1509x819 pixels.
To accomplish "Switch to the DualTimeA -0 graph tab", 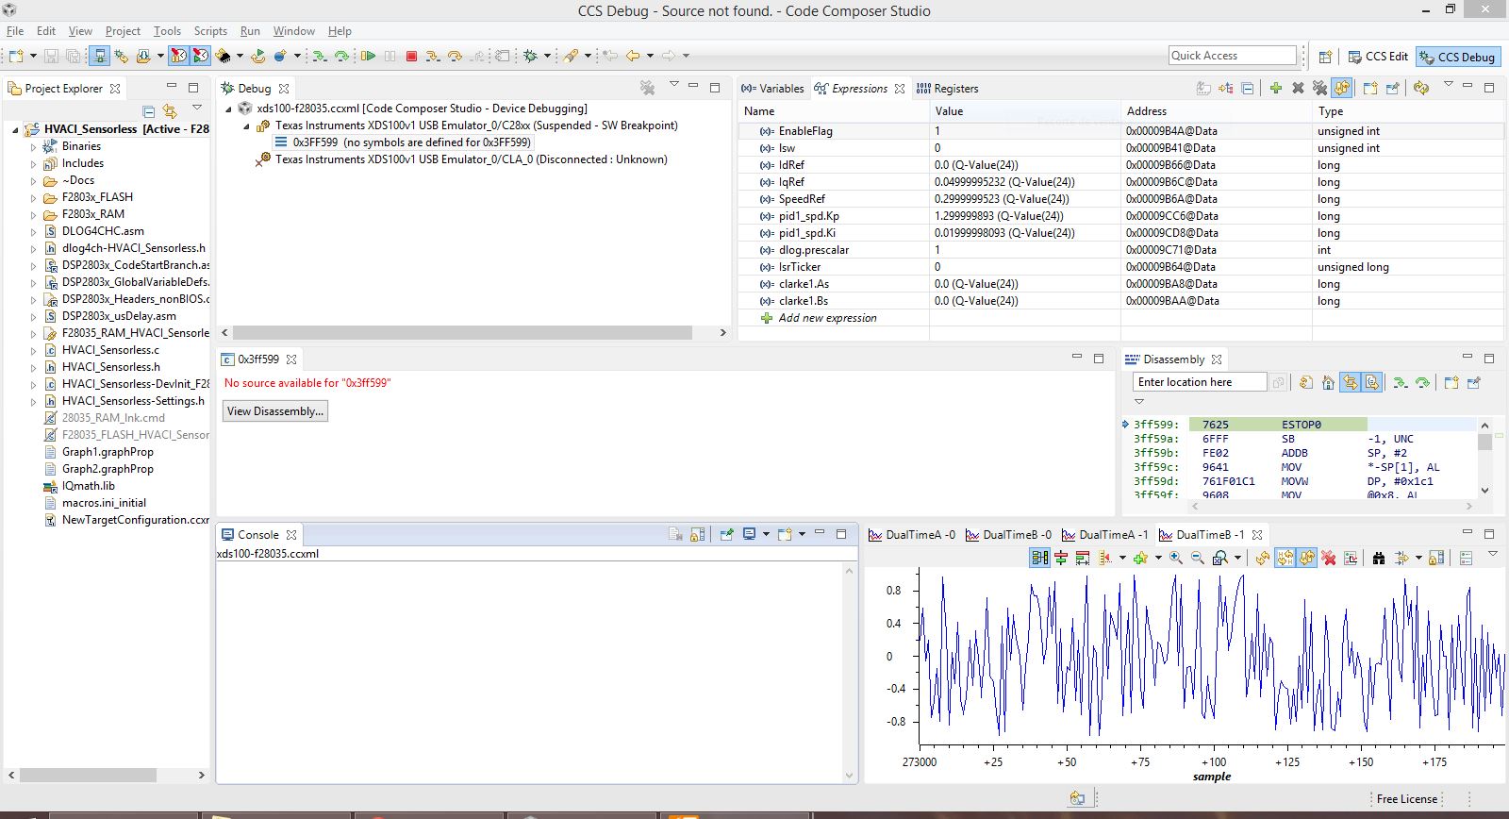I will coord(912,535).
